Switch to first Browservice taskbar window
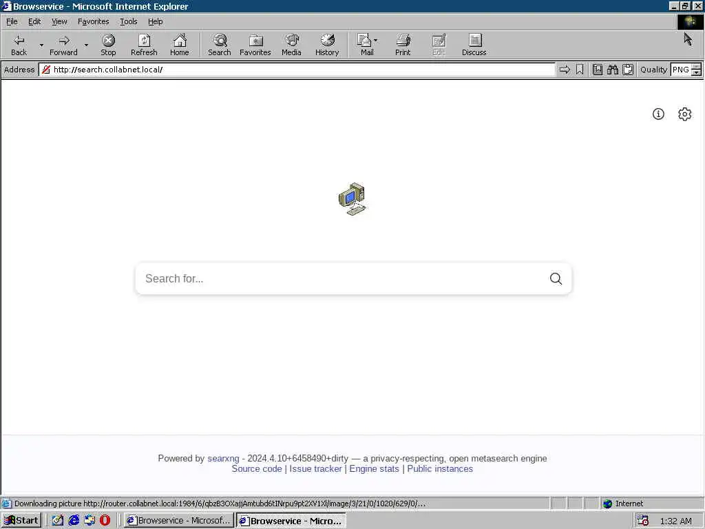The image size is (705, 529). pyautogui.click(x=178, y=521)
